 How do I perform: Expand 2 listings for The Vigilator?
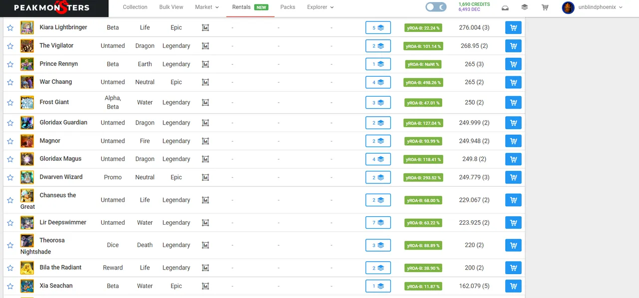pyautogui.click(x=378, y=46)
